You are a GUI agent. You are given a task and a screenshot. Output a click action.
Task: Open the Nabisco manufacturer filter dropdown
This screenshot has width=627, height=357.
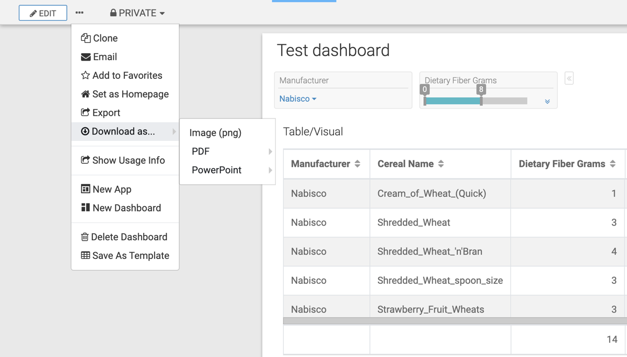pos(298,99)
